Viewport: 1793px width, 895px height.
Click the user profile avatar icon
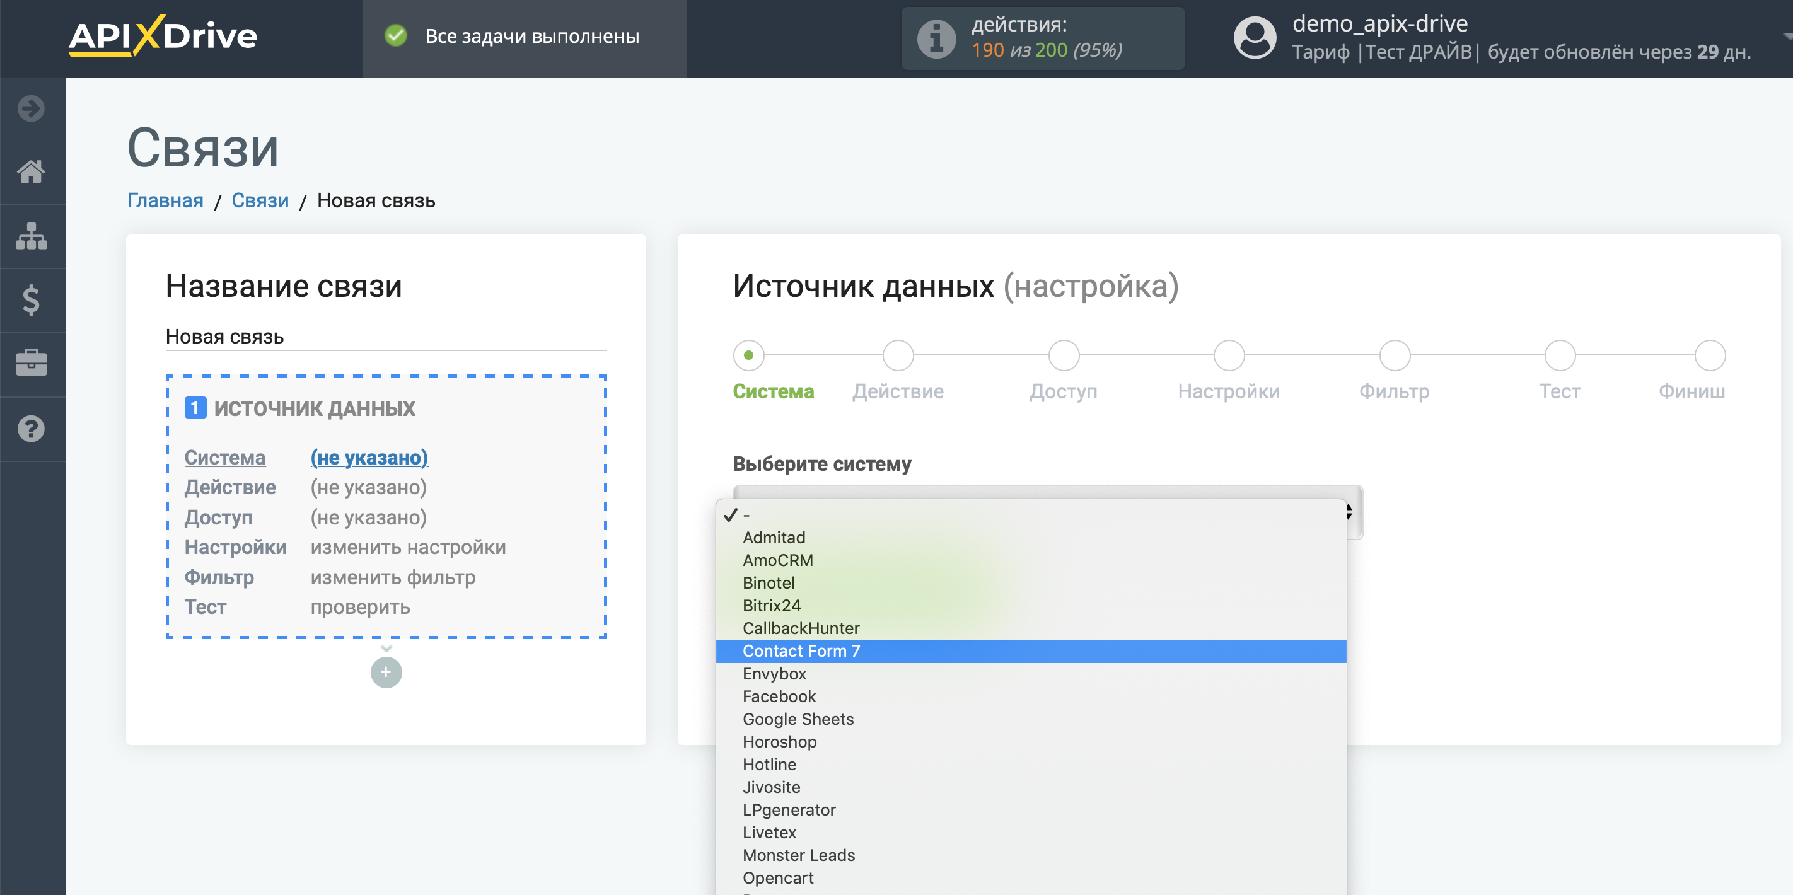pos(1254,38)
